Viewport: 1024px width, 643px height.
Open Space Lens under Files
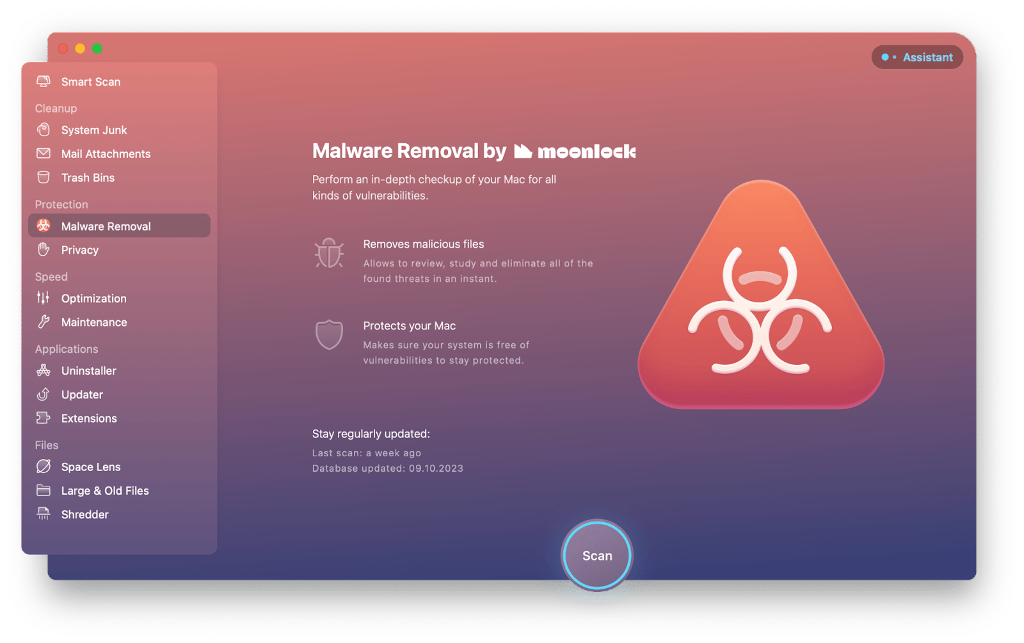[x=119, y=467]
